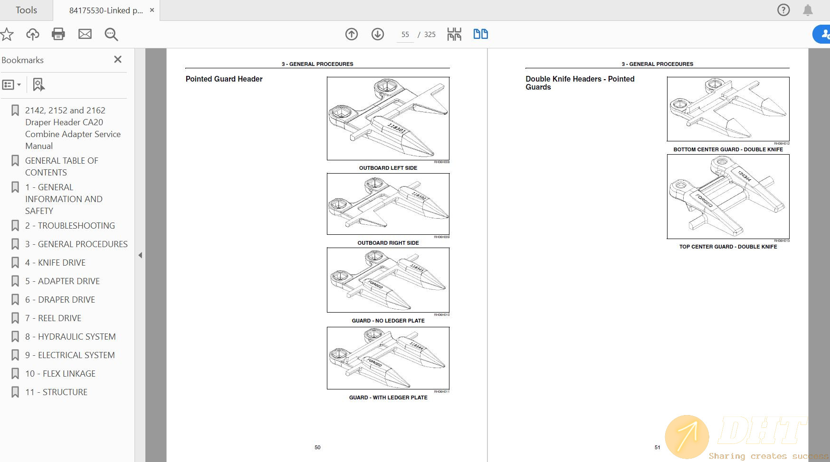
Task: Add the file to favorites with the star
Action: pos(7,34)
